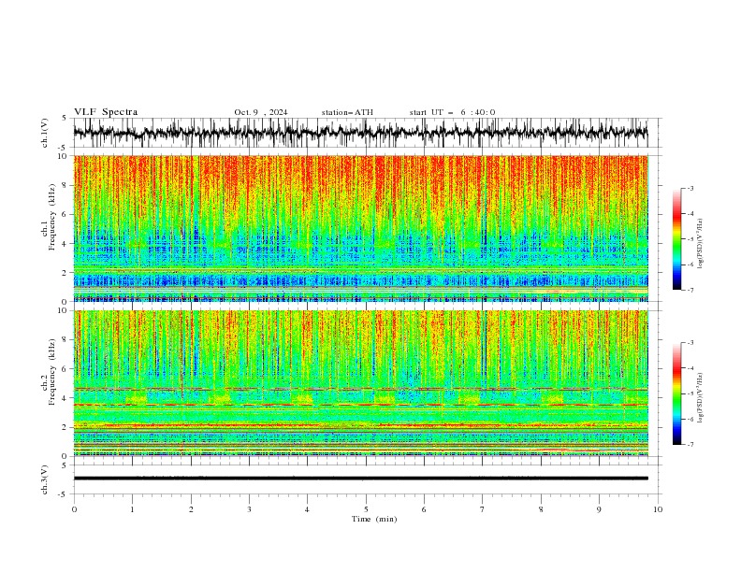Click time axis tick label '5'
This screenshot has height=572, width=741.
pyautogui.click(x=366, y=509)
